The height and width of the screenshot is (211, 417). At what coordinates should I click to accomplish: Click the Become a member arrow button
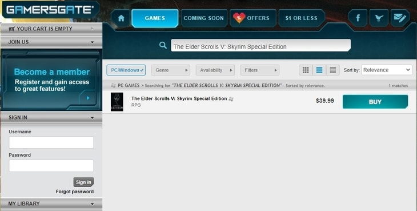pyautogui.click(x=88, y=98)
